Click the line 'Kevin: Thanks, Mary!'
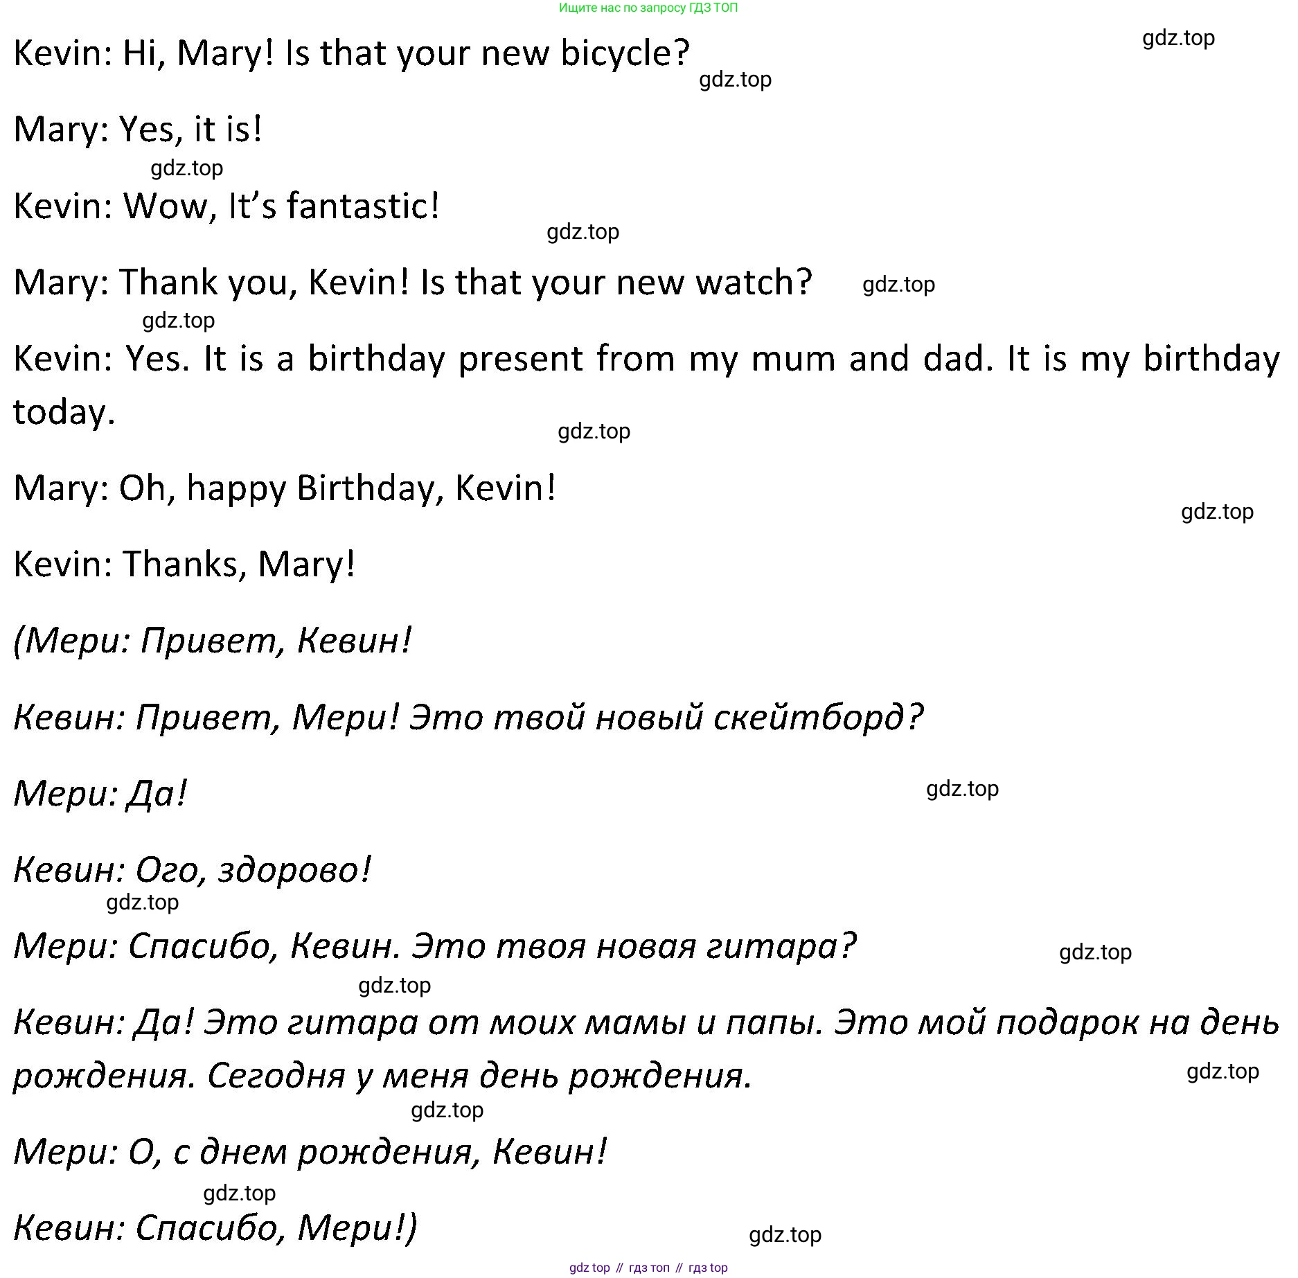This screenshot has height=1278, width=1298. point(184,565)
